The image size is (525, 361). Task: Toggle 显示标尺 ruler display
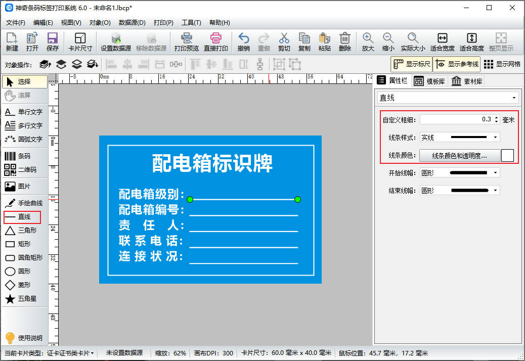click(412, 64)
